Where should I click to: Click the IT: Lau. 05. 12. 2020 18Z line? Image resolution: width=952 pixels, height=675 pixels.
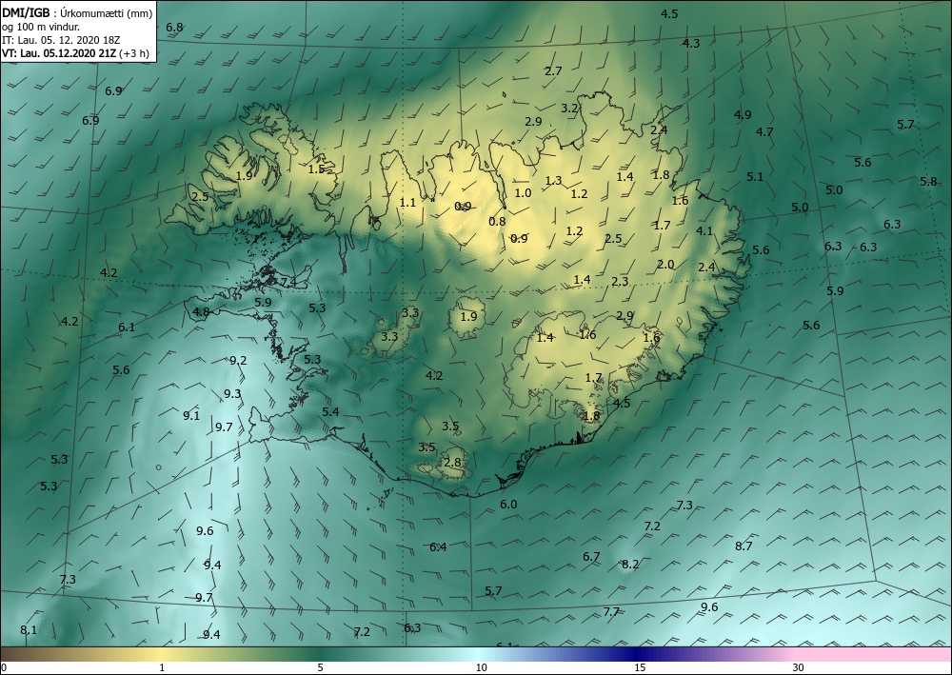coord(61,40)
